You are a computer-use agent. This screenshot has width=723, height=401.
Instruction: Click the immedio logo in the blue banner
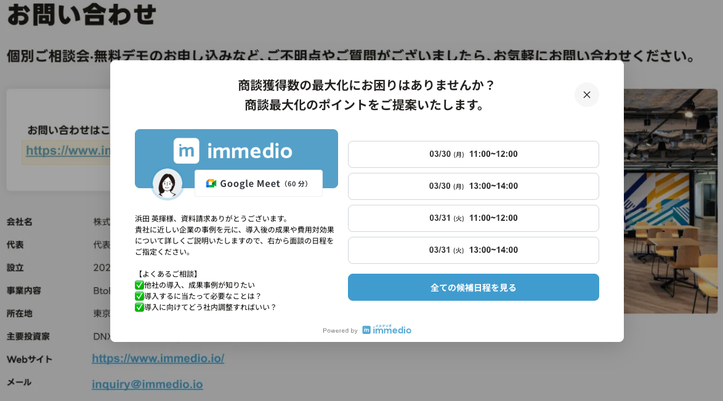[x=233, y=151]
